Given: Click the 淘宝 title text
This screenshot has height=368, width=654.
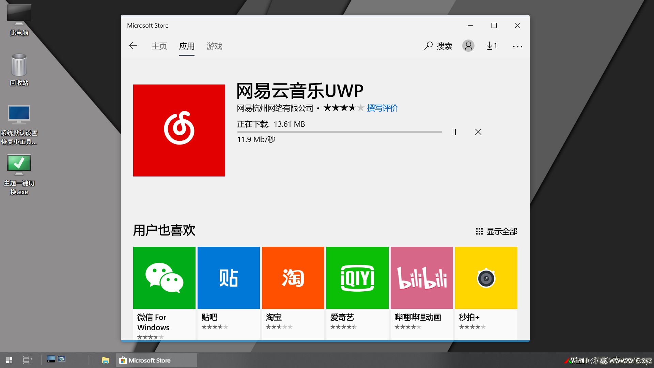Looking at the screenshot, I should pyautogui.click(x=274, y=317).
